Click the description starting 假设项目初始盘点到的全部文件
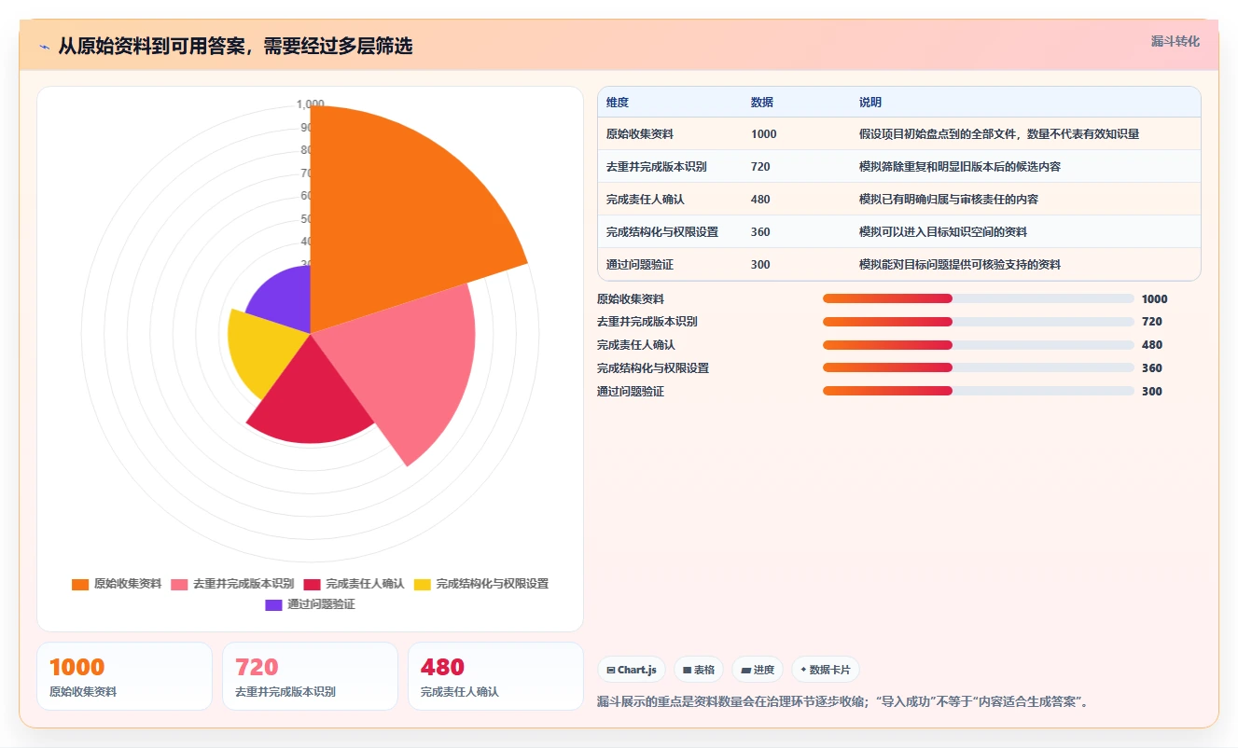The width and height of the screenshot is (1238, 748). point(999,134)
